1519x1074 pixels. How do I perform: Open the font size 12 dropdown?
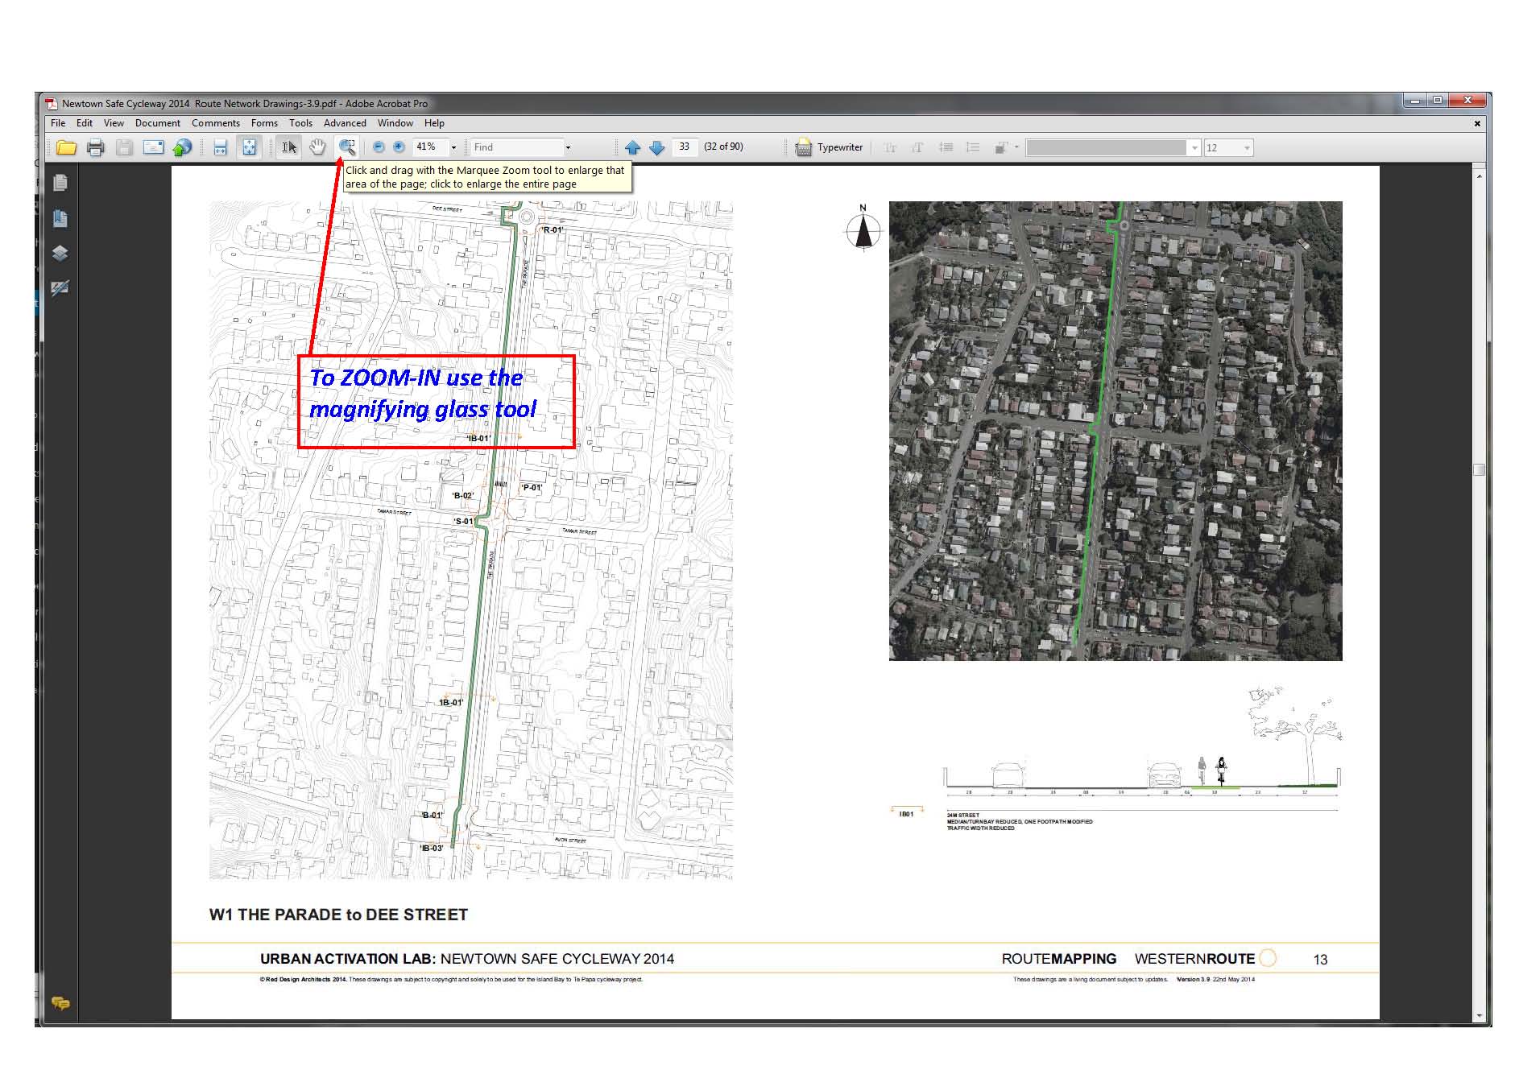tap(1247, 148)
